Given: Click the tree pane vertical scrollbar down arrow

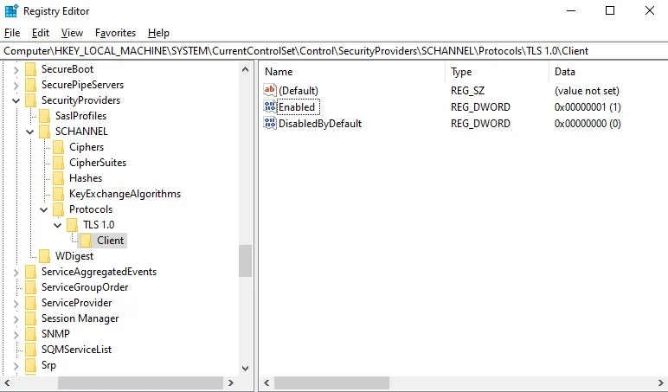Looking at the screenshot, I should click(245, 368).
